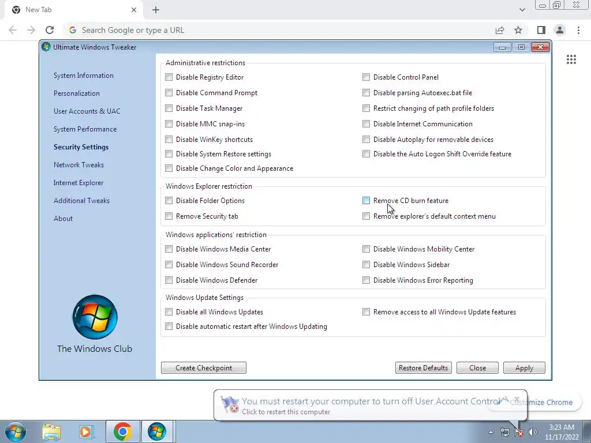This screenshot has height=443, width=591.
Task: Bookmark page with star icon
Action: pyautogui.click(x=518, y=30)
